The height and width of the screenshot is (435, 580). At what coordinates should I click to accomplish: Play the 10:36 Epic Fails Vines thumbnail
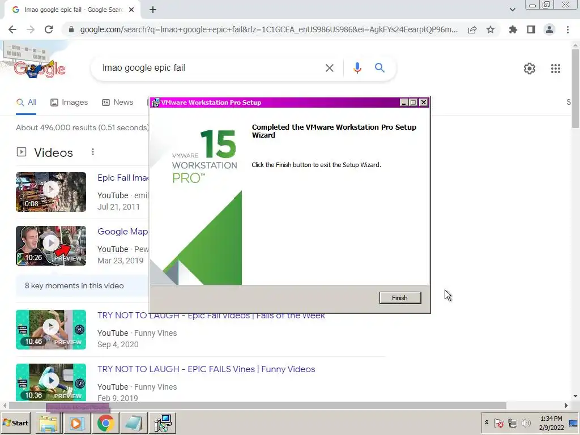pyautogui.click(x=51, y=382)
